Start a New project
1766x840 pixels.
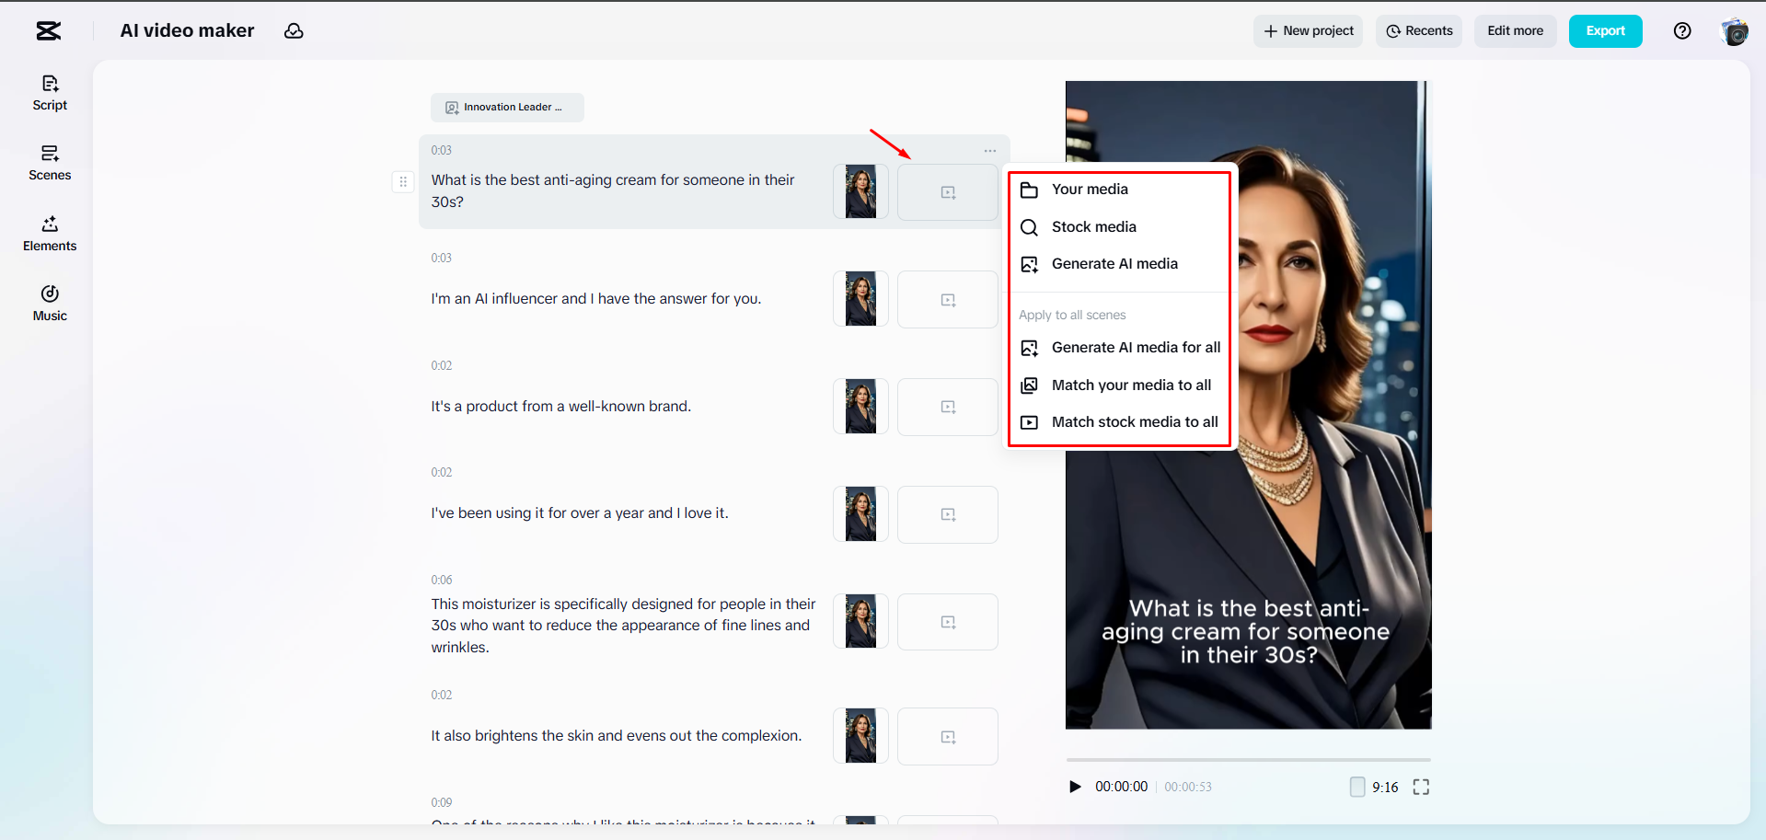(x=1308, y=31)
